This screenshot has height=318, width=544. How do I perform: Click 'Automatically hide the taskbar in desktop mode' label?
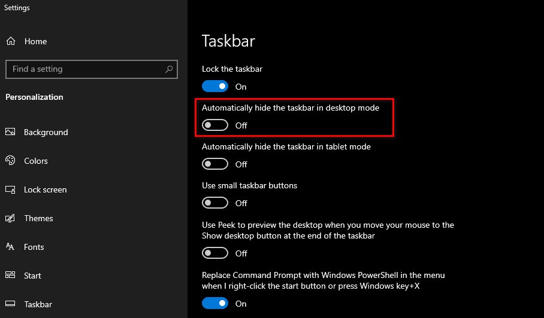click(x=291, y=108)
